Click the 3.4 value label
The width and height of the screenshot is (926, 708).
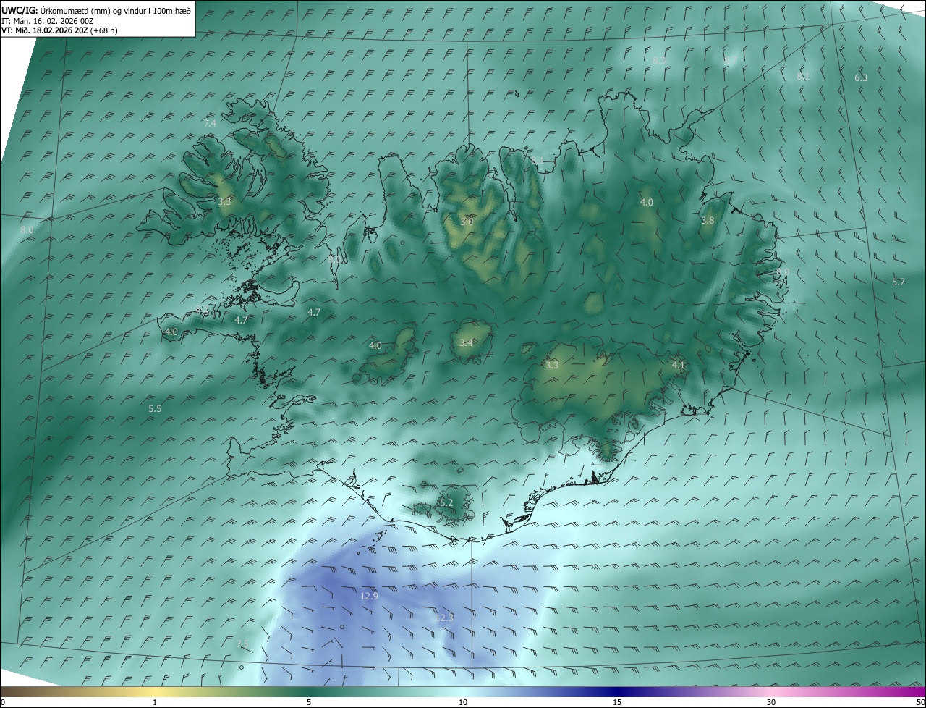click(466, 342)
